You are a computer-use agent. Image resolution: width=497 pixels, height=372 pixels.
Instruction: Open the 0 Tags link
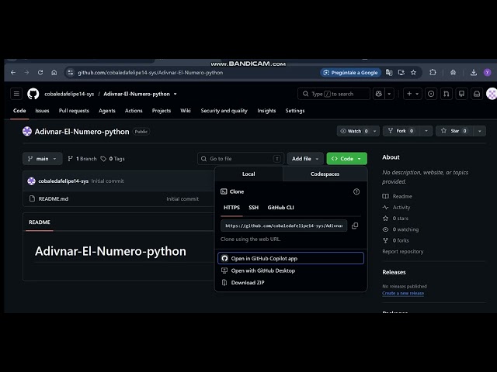pos(113,158)
